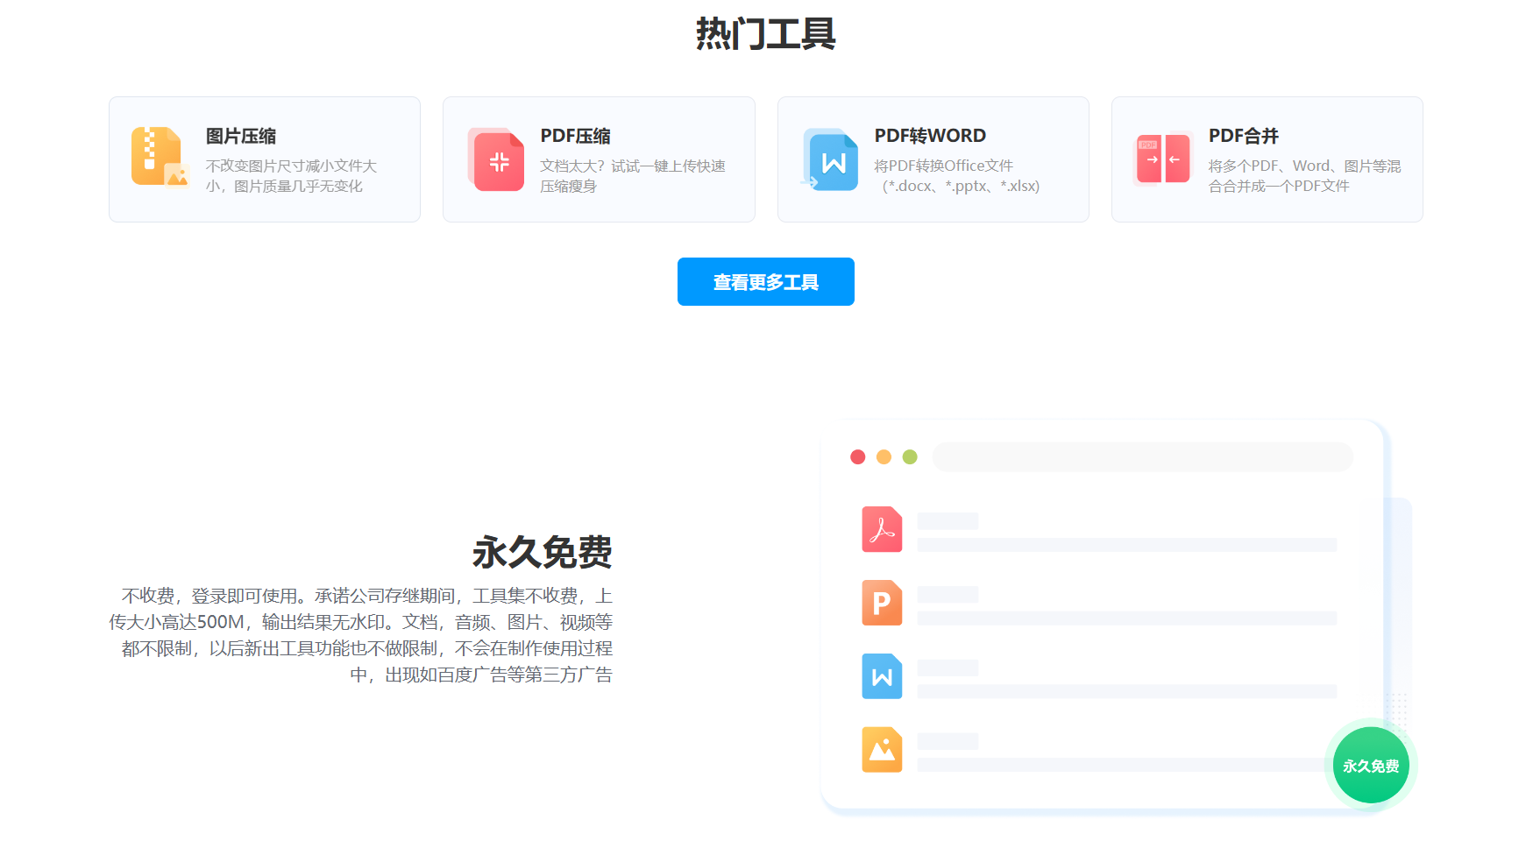This screenshot has width=1526, height=841.
Task: Open the PDF压缩 tool card
Action: [x=599, y=159]
